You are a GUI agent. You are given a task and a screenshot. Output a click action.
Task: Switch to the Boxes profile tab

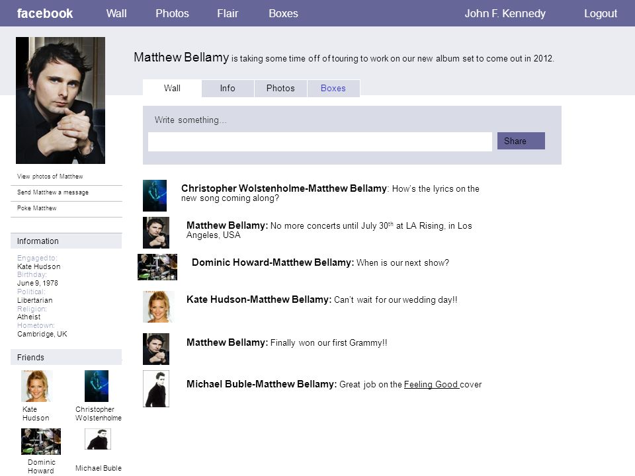click(333, 88)
